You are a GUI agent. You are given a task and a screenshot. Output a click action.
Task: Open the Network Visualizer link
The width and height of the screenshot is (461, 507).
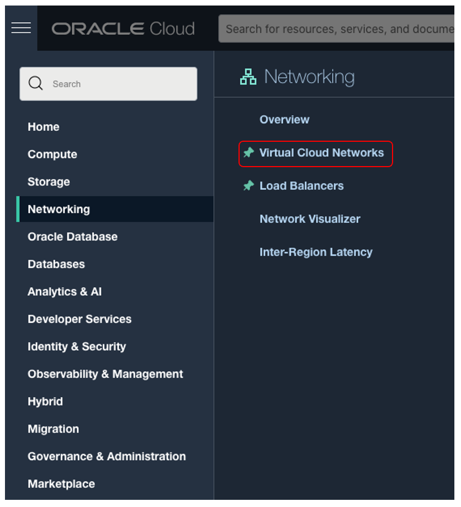pyautogui.click(x=310, y=219)
